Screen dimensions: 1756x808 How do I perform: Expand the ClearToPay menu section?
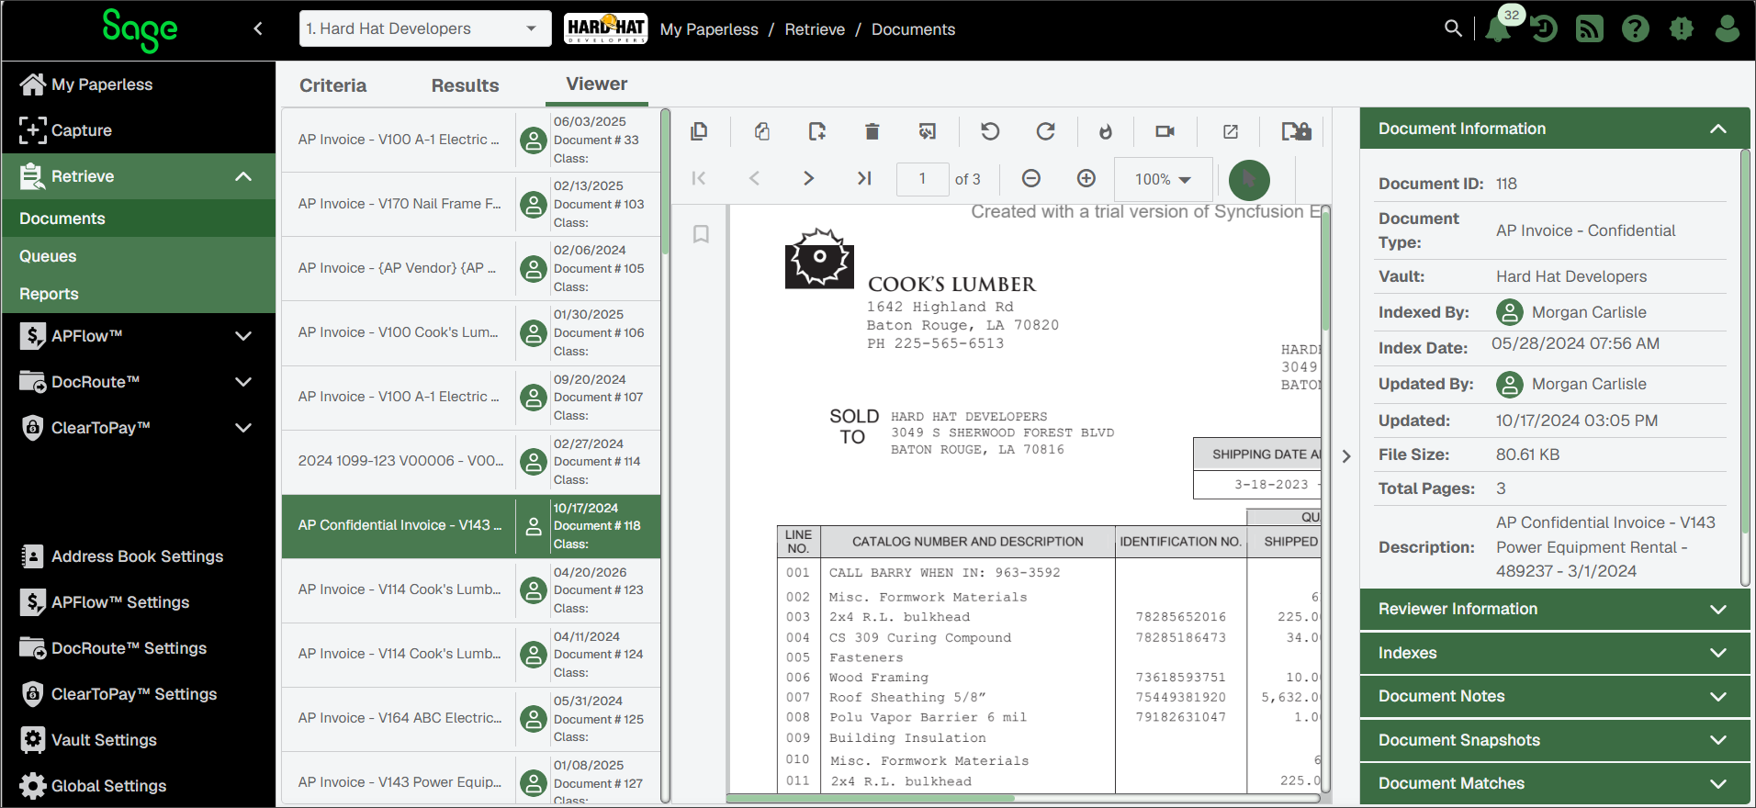point(243,428)
